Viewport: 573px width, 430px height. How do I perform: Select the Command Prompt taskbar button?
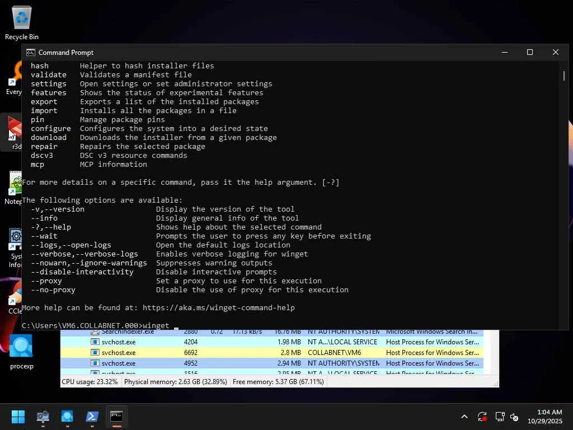116,417
